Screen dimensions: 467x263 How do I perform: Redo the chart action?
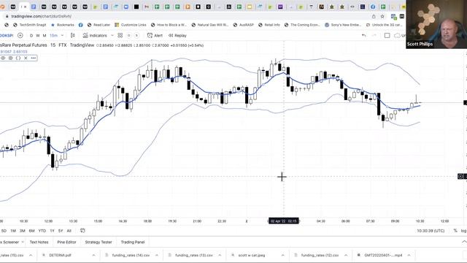click(374, 36)
